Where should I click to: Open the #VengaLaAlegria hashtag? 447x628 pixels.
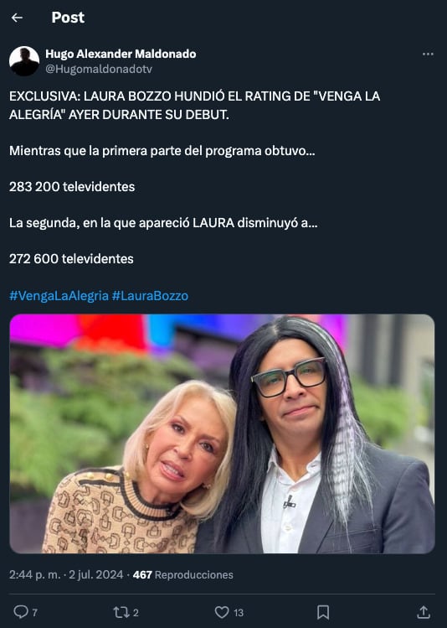(x=59, y=296)
